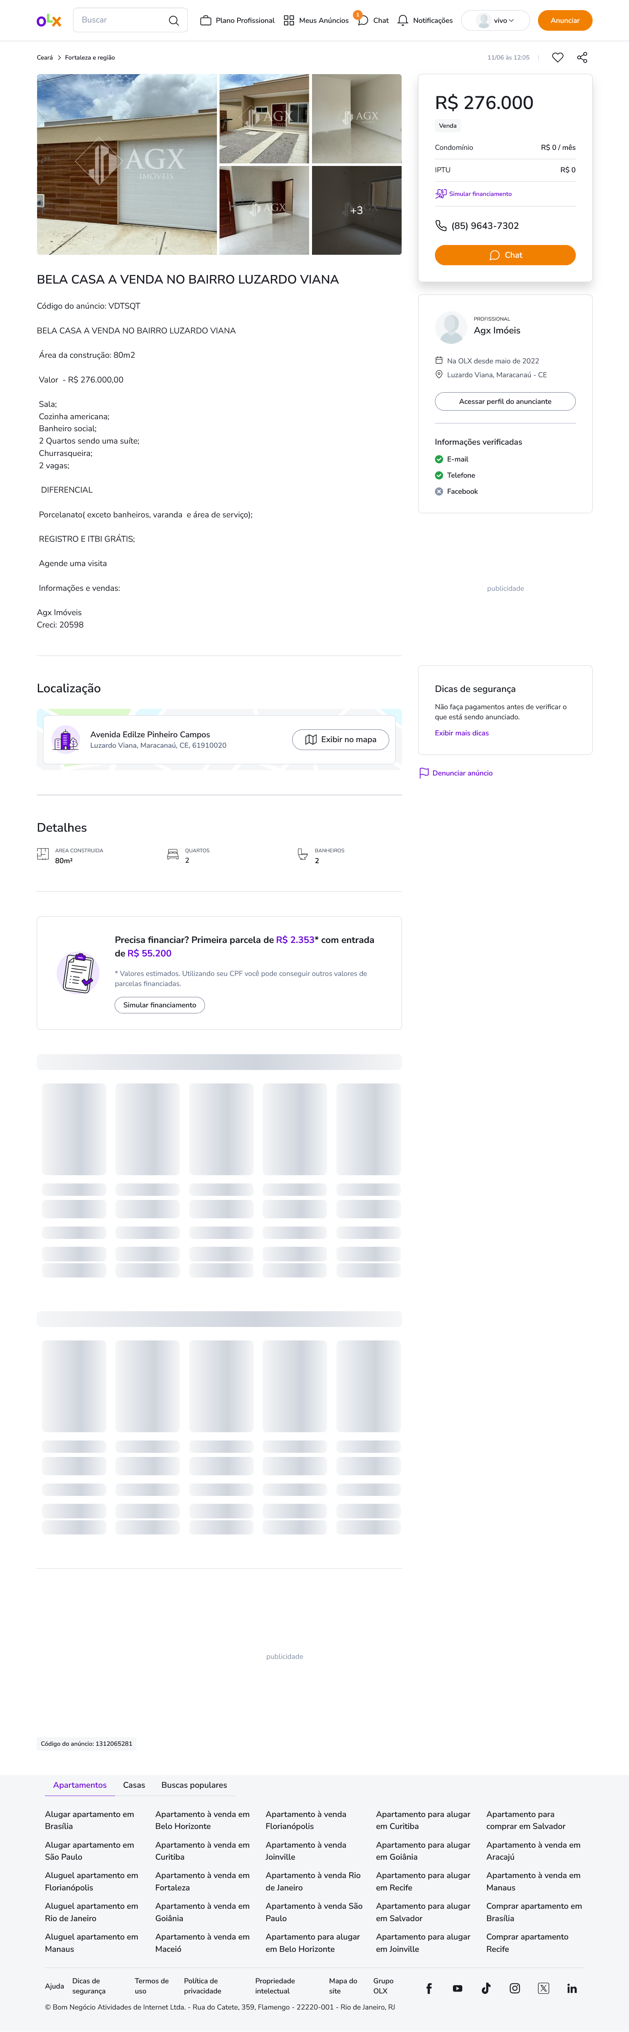Switch to Casas footer tab
Screen dimensions: 629x2032
[x=134, y=1785]
